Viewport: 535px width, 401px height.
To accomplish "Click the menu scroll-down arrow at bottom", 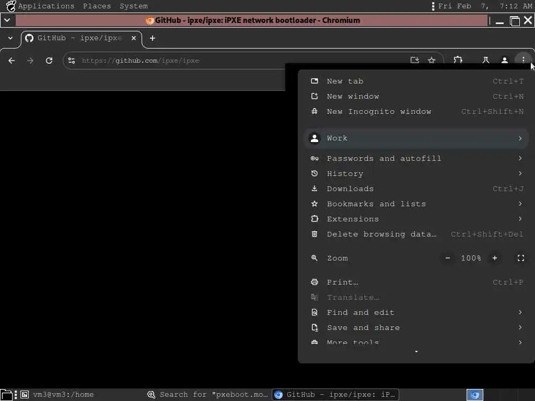I will tap(416, 351).
